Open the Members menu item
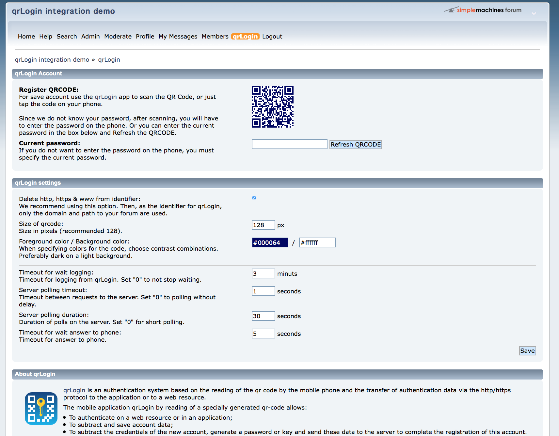Viewport: 559px width, 436px height. 215,37
